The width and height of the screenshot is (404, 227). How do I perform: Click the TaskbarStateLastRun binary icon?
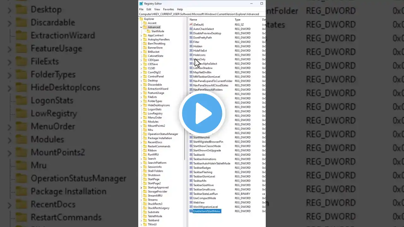click(x=191, y=194)
